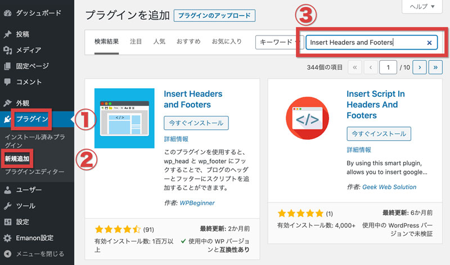Click the 5 star rating of Geek plugin

click(x=300, y=213)
